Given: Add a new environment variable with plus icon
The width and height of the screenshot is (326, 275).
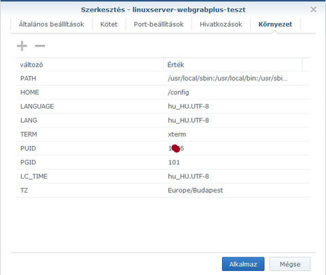Looking at the screenshot, I should pyautogui.click(x=22, y=46).
